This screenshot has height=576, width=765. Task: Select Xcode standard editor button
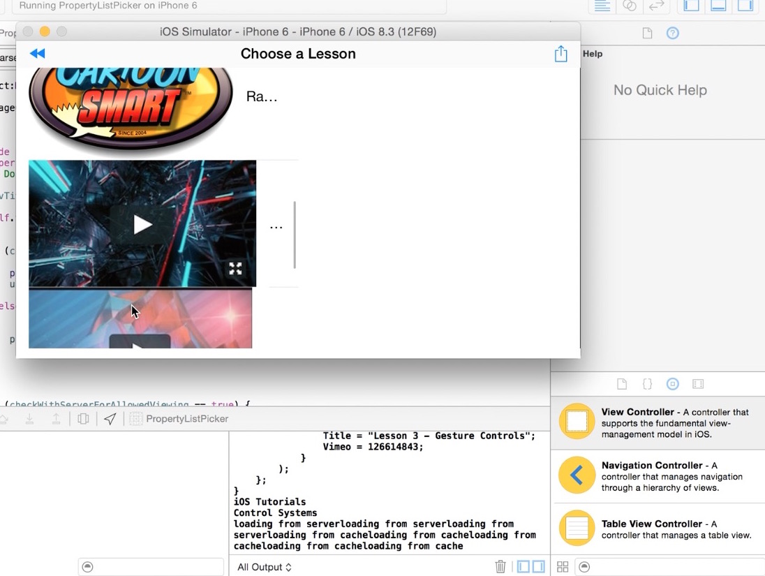coord(602,6)
